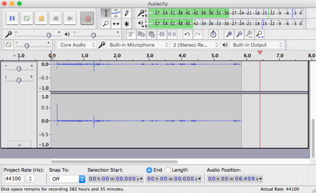Select the asterisk Multi-Tool mode
The image size is (316, 193).
[126, 24]
